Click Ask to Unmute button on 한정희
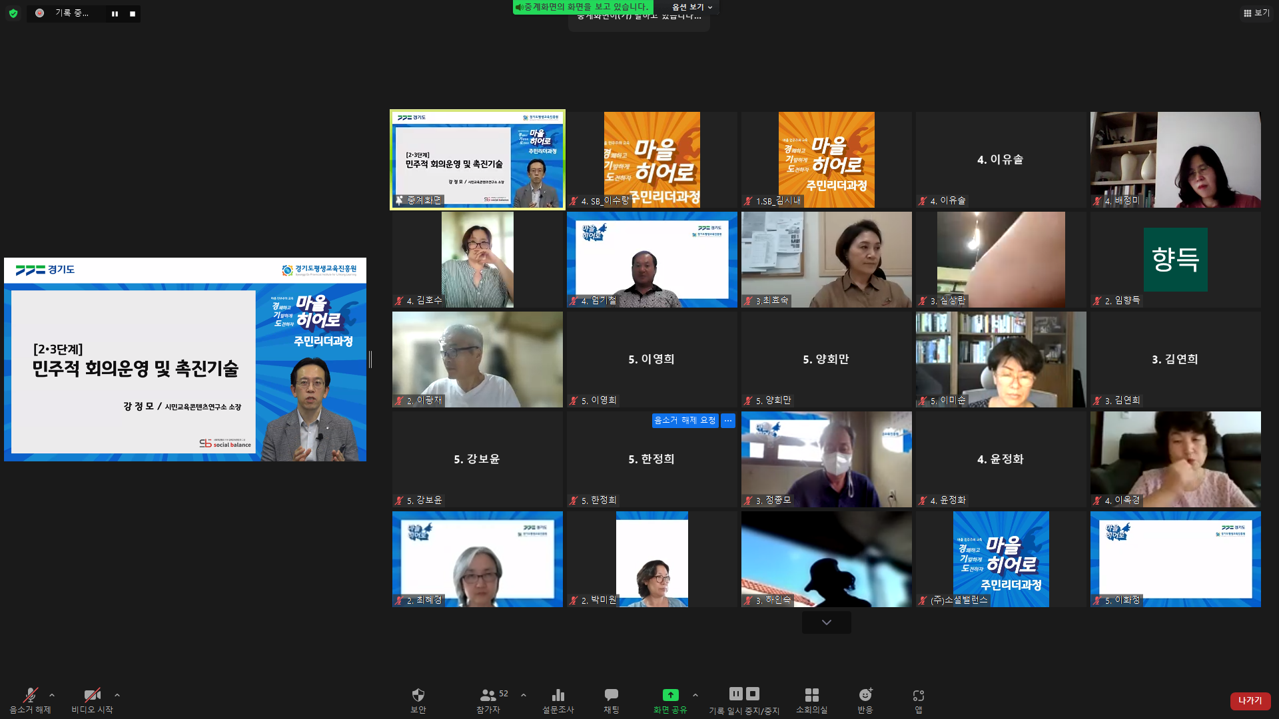Image resolution: width=1279 pixels, height=719 pixels. tap(685, 421)
